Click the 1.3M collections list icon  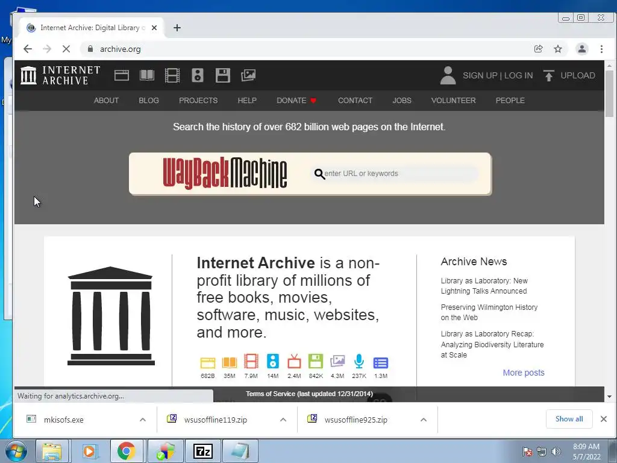pos(381,362)
